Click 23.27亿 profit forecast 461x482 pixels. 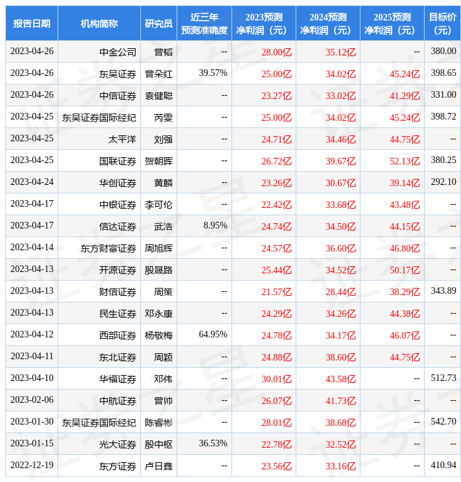point(276,96)
